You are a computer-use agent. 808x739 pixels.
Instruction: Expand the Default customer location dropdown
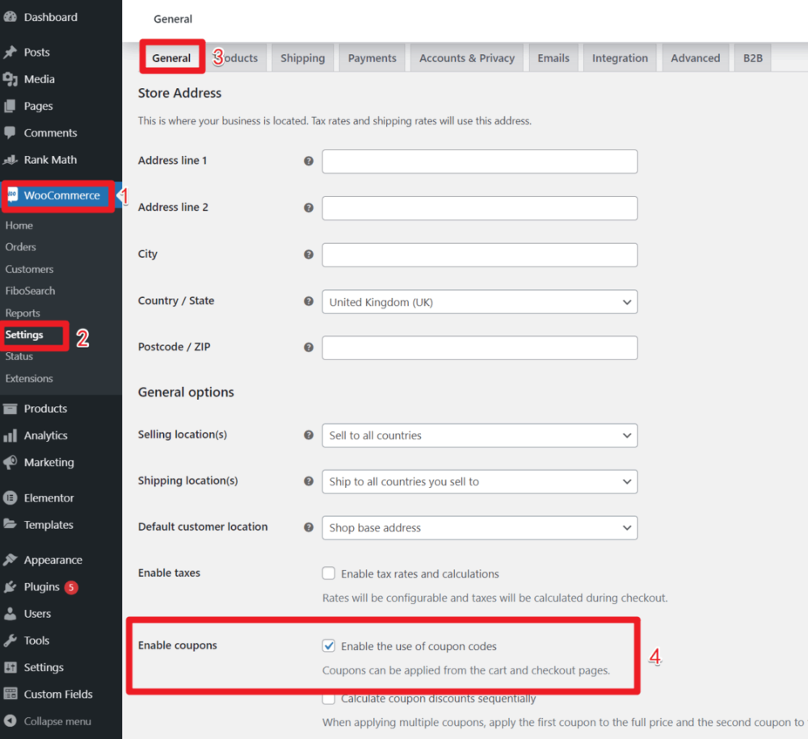point(480,528)
